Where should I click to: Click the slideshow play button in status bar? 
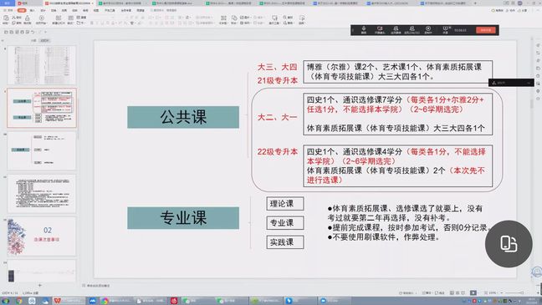(x=473, y=293)
